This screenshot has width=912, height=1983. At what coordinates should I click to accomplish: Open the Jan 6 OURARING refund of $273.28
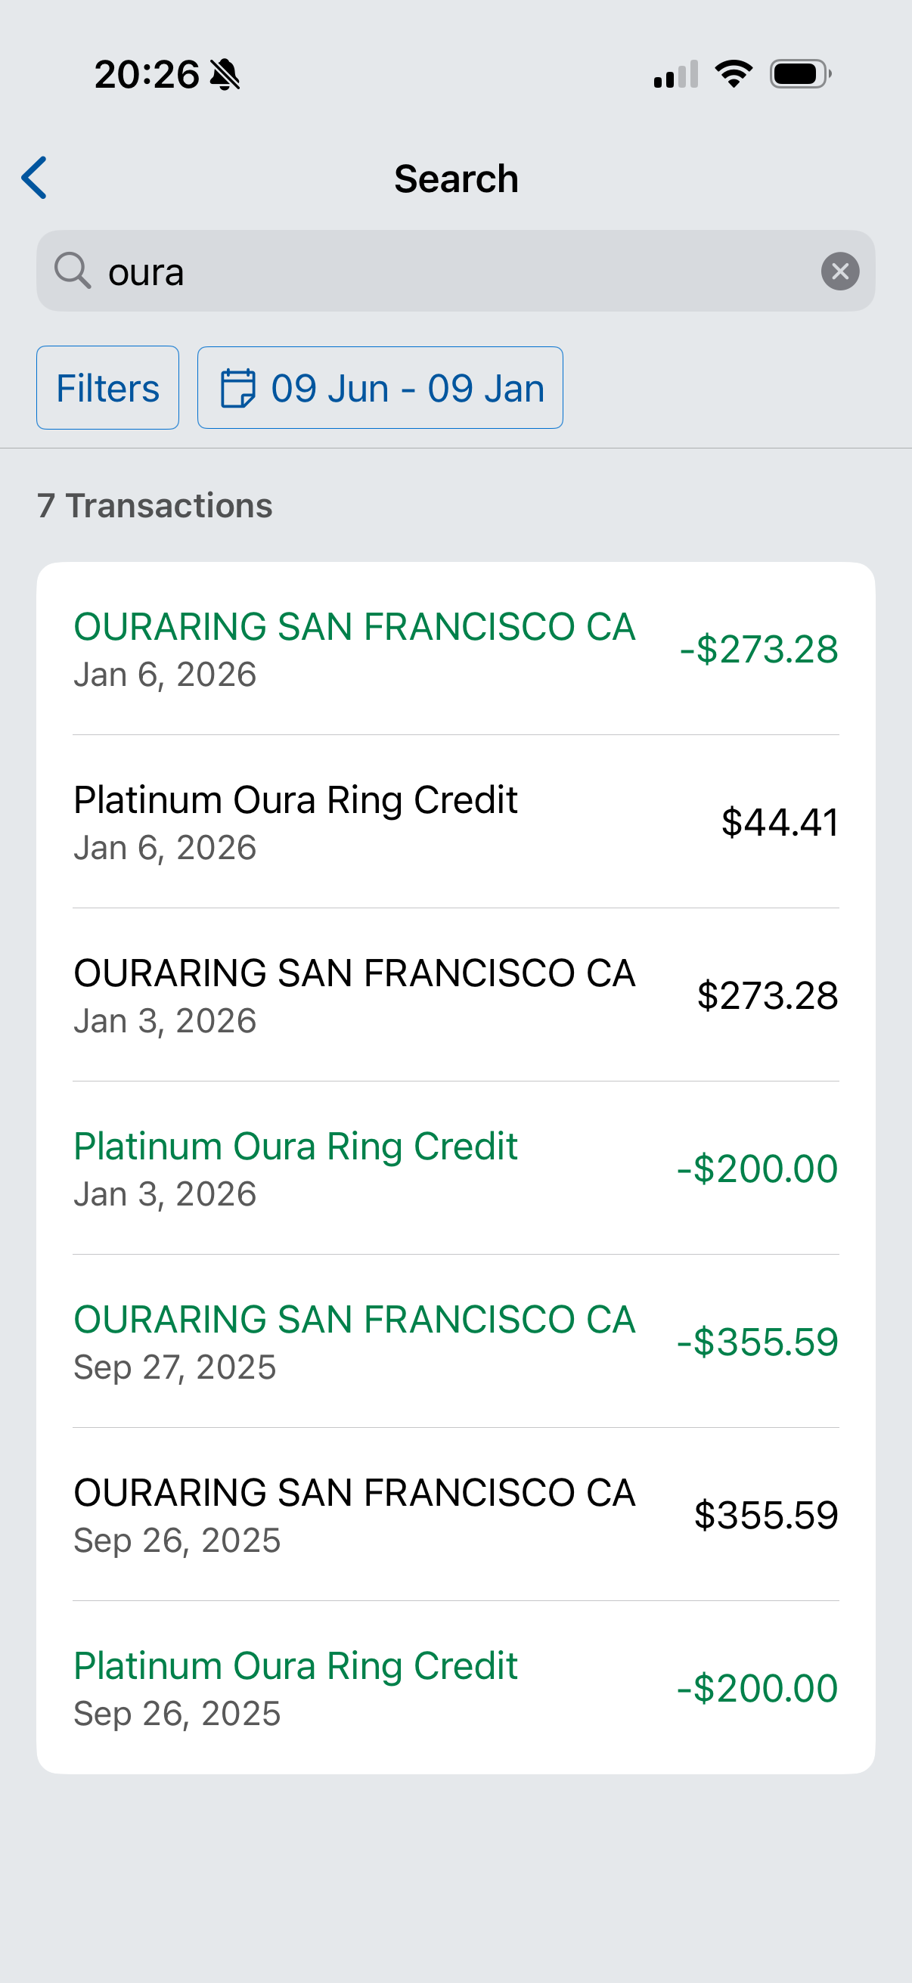pos(455,649)
